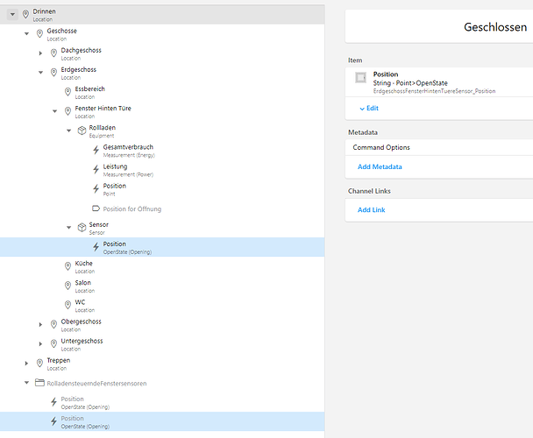This screenshot has width=533, height=438.
Task: Click the Treppen location pin icon
Action: coord(39,364)
